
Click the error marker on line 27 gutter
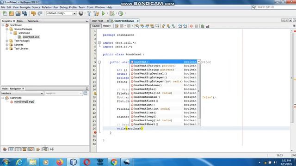click(x=95, y=132)
